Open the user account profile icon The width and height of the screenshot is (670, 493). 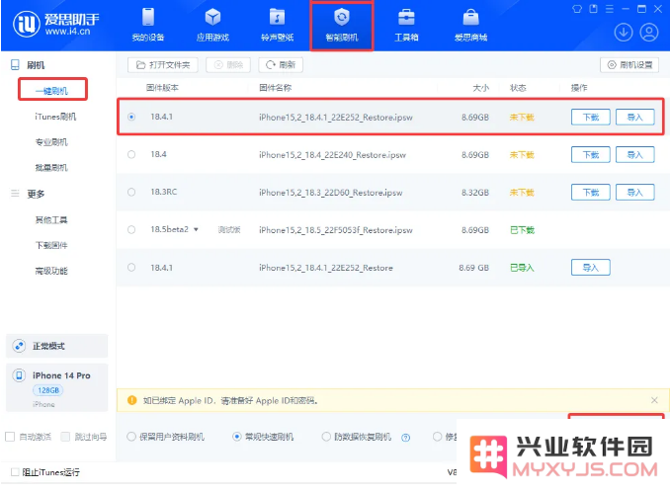click(x=649, y=32)
